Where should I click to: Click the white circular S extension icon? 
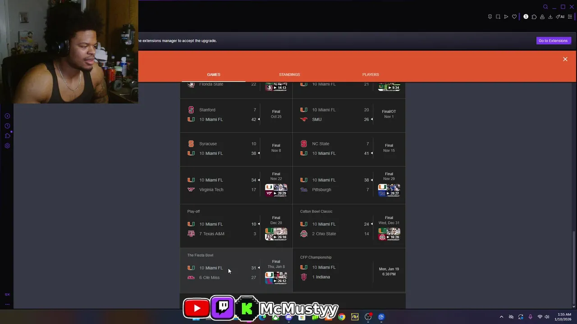tap(526, 17)
